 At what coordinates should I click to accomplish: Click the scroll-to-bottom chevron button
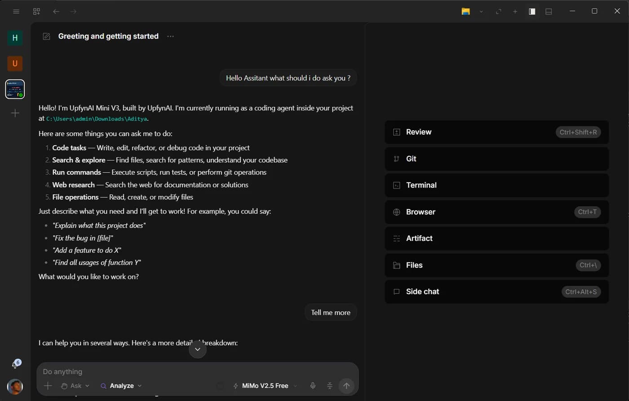point(198,349)
